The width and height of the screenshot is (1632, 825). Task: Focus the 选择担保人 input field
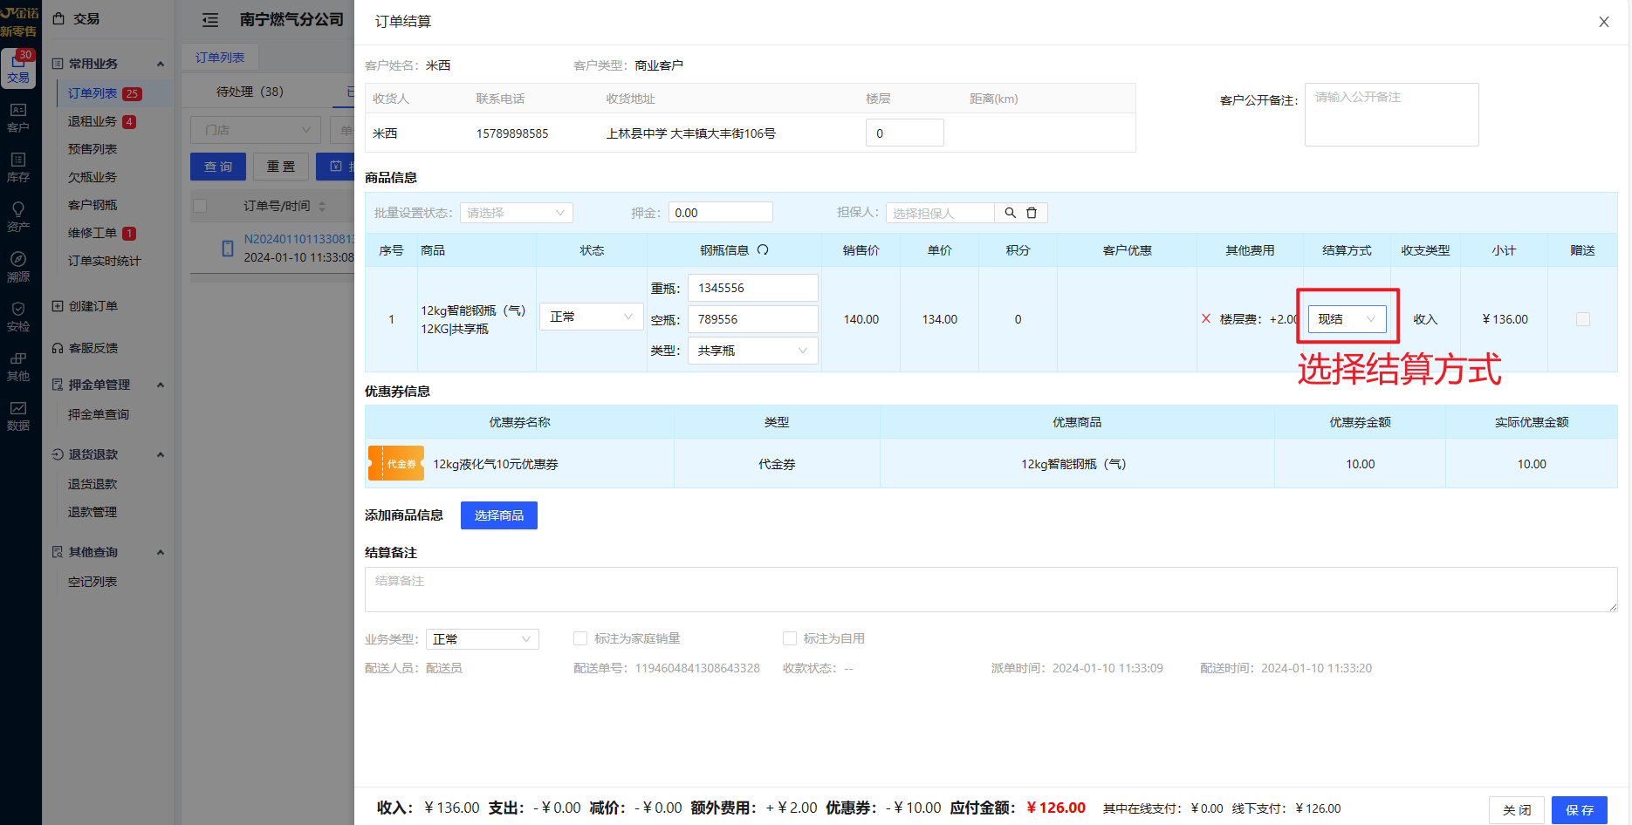940,213
